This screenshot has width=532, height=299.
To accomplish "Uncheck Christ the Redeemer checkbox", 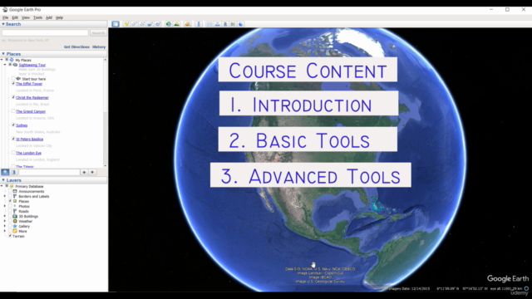I will tap(13, 97).
